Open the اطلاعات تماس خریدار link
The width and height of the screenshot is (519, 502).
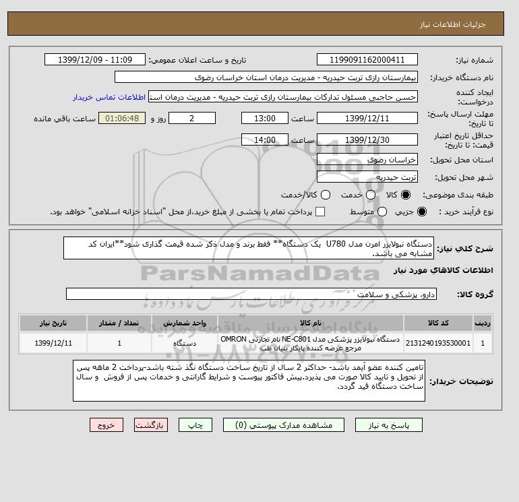[109, 97]
